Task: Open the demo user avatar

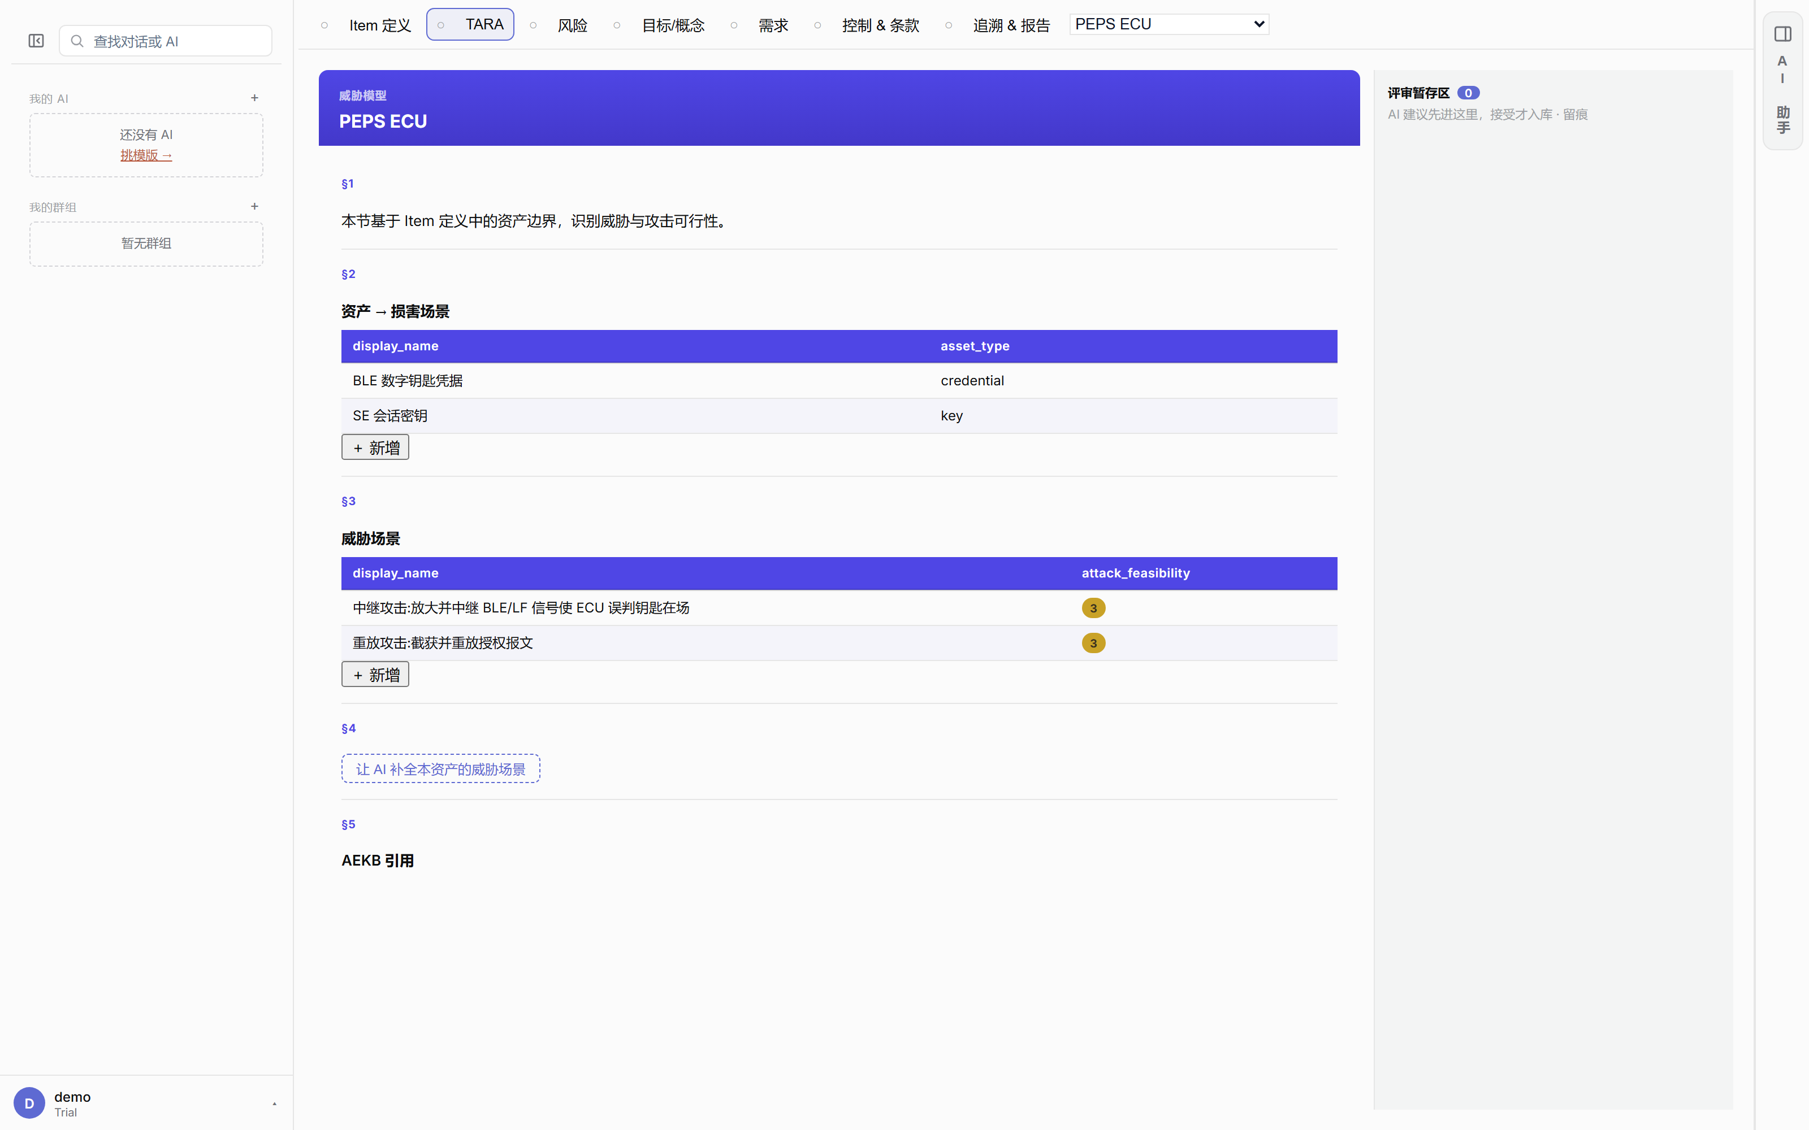Action: [x=29, y=1103]
